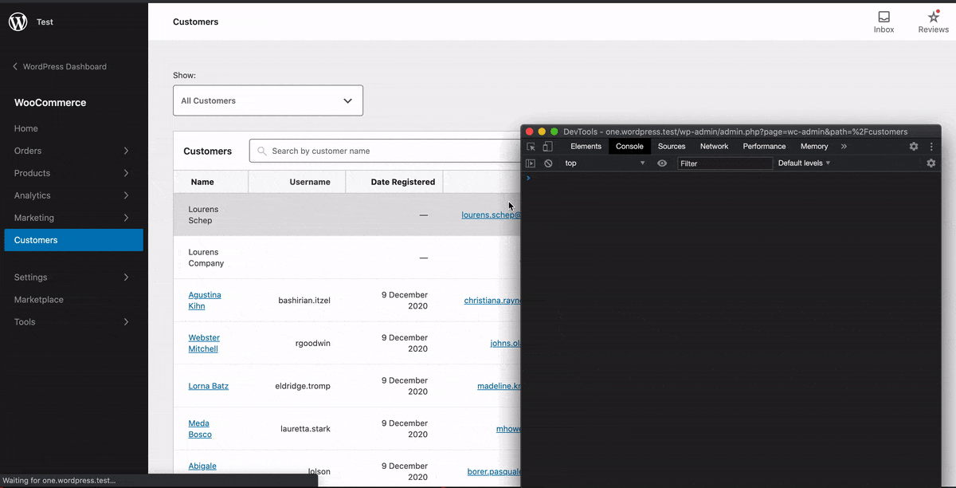
Task: Open the WooCommerce Inbox icon
Action: coord(884,19)
